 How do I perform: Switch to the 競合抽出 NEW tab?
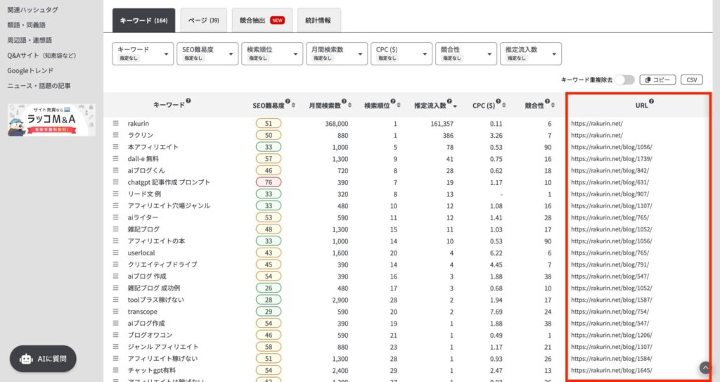click(x=262, y=20)
